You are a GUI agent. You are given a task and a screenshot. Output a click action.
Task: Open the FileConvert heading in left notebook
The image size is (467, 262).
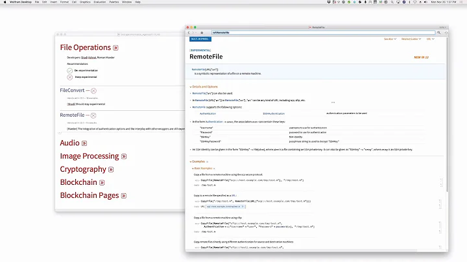point(72,90)
